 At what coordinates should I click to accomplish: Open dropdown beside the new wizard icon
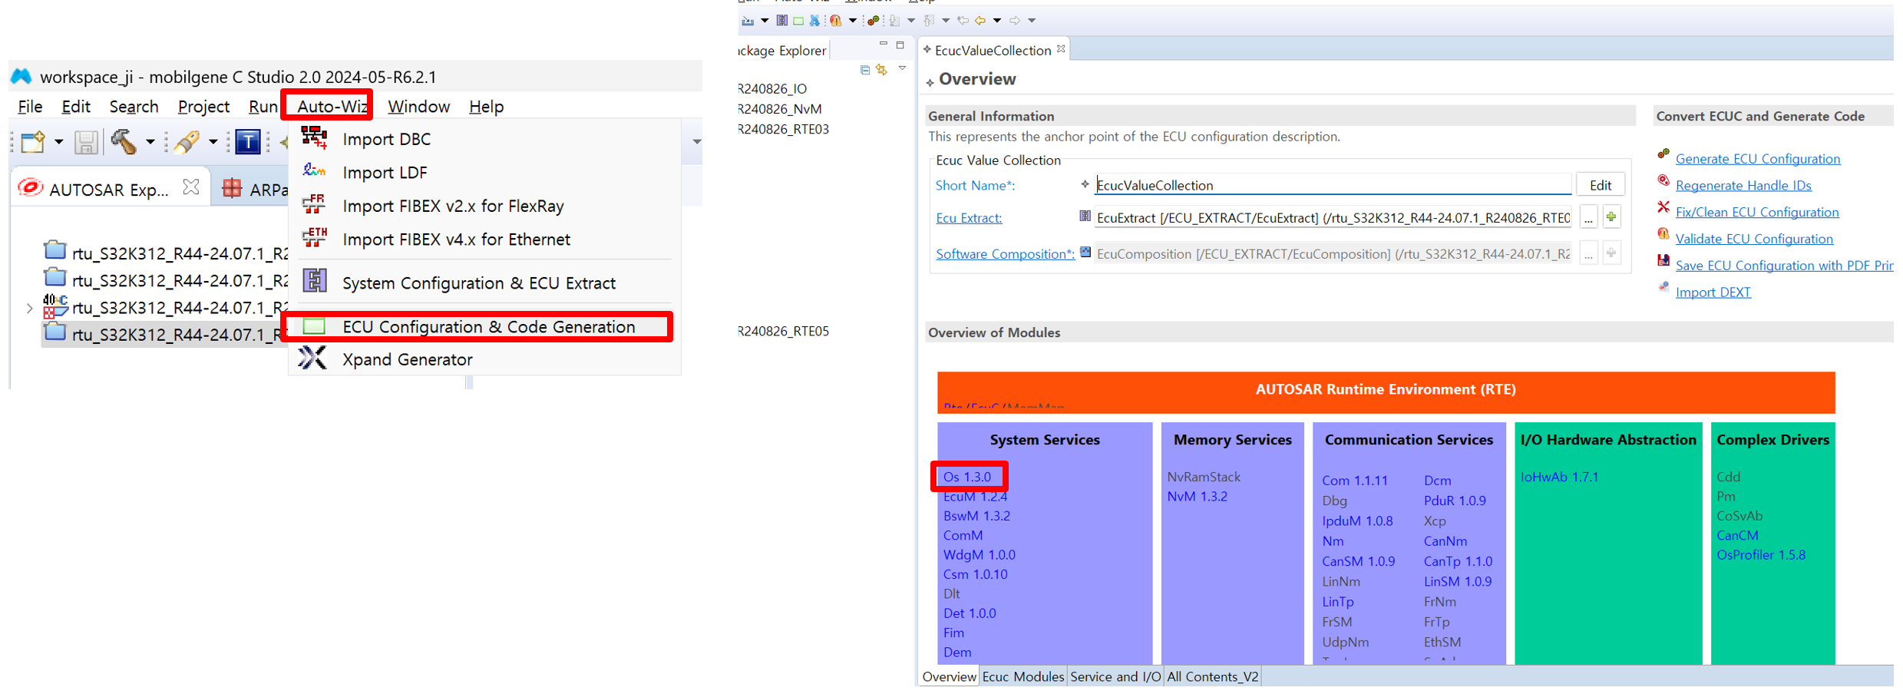(x=58, y=142)
